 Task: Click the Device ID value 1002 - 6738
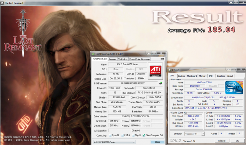[115, 88]
